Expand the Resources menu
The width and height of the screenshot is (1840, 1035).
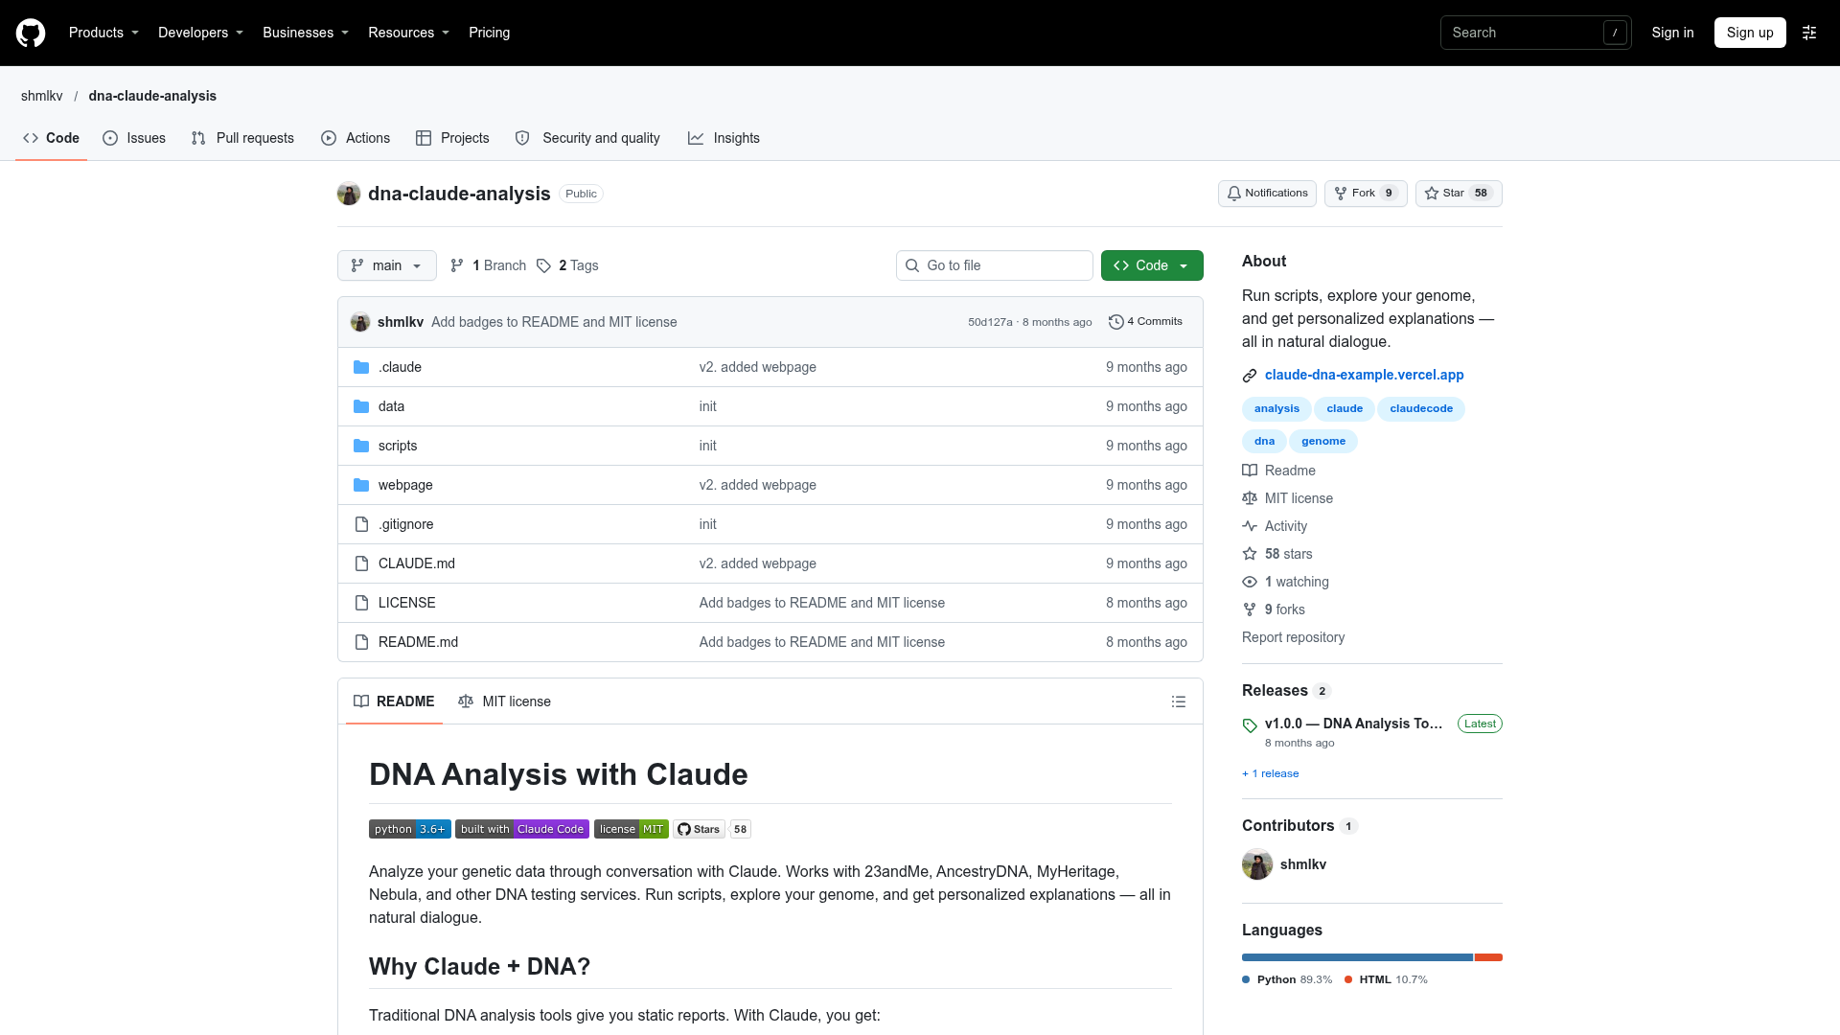408,33
